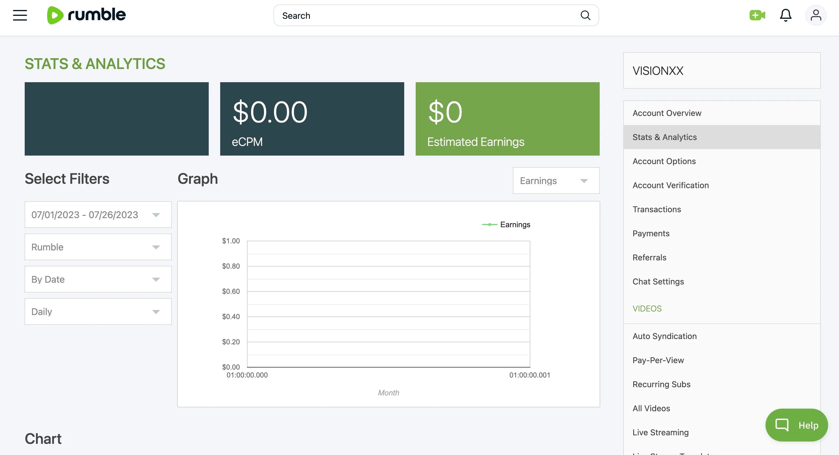The height and width of the screenshot is (455, 839).
Task: Open the Rumble source filter dropdown
Action: 98,247
